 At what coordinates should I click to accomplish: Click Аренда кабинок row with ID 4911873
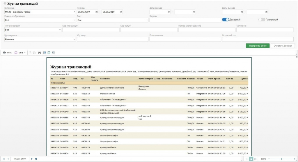[108, 147]
